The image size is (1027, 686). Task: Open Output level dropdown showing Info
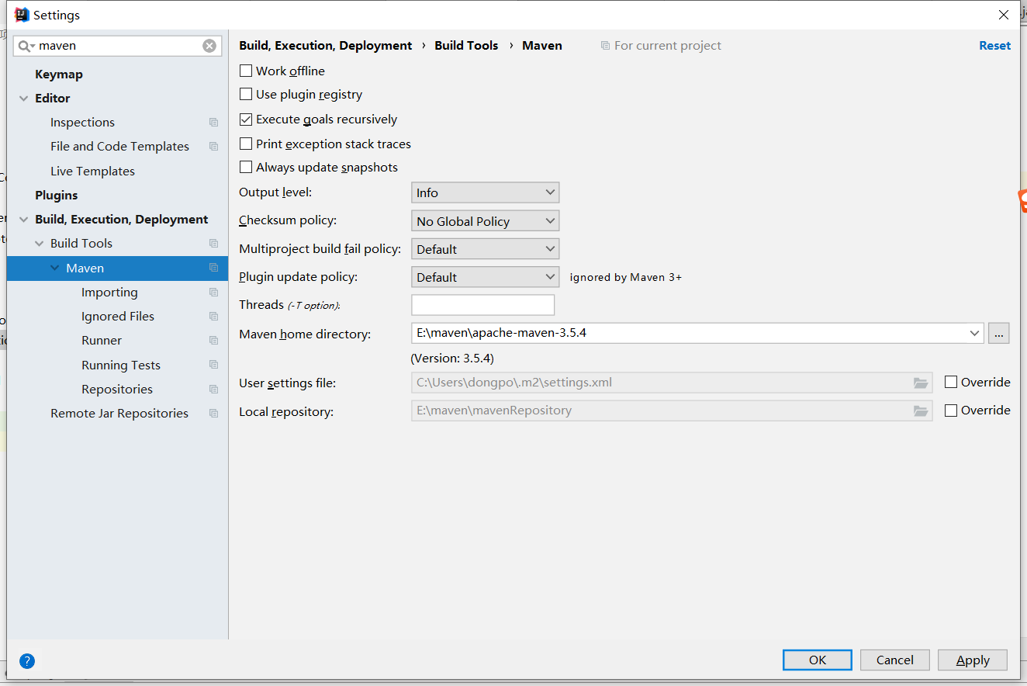(485, 192)
